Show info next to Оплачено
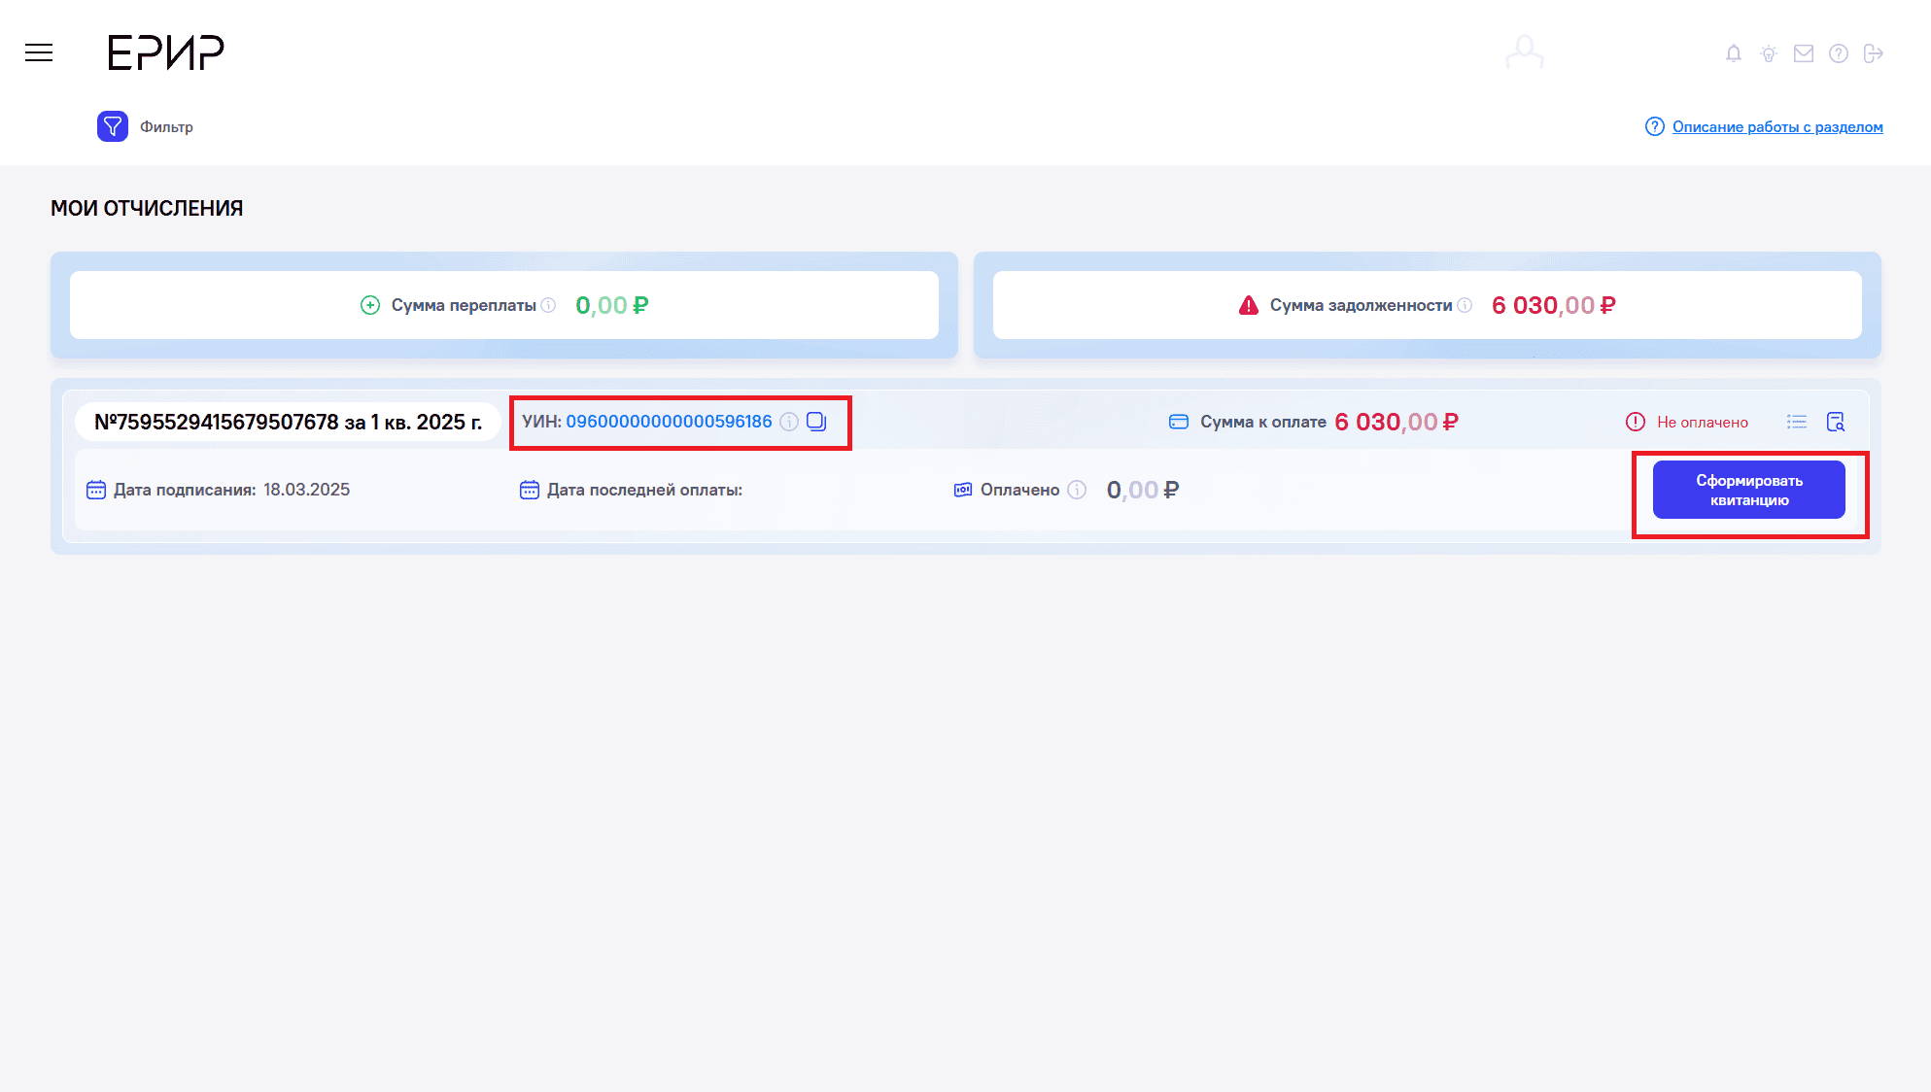The width and height of the screenshot is (1931, 1092). (1077, 490)
